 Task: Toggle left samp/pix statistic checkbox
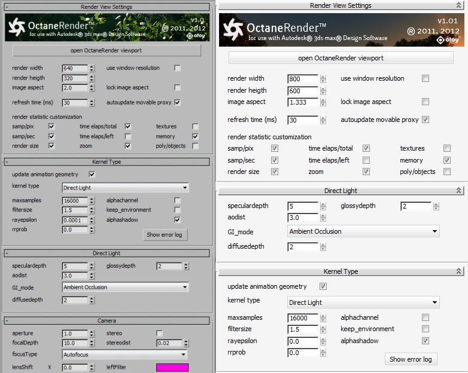tap(51, 126)
